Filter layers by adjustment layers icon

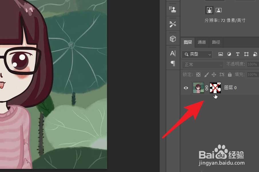coord(229,54)
